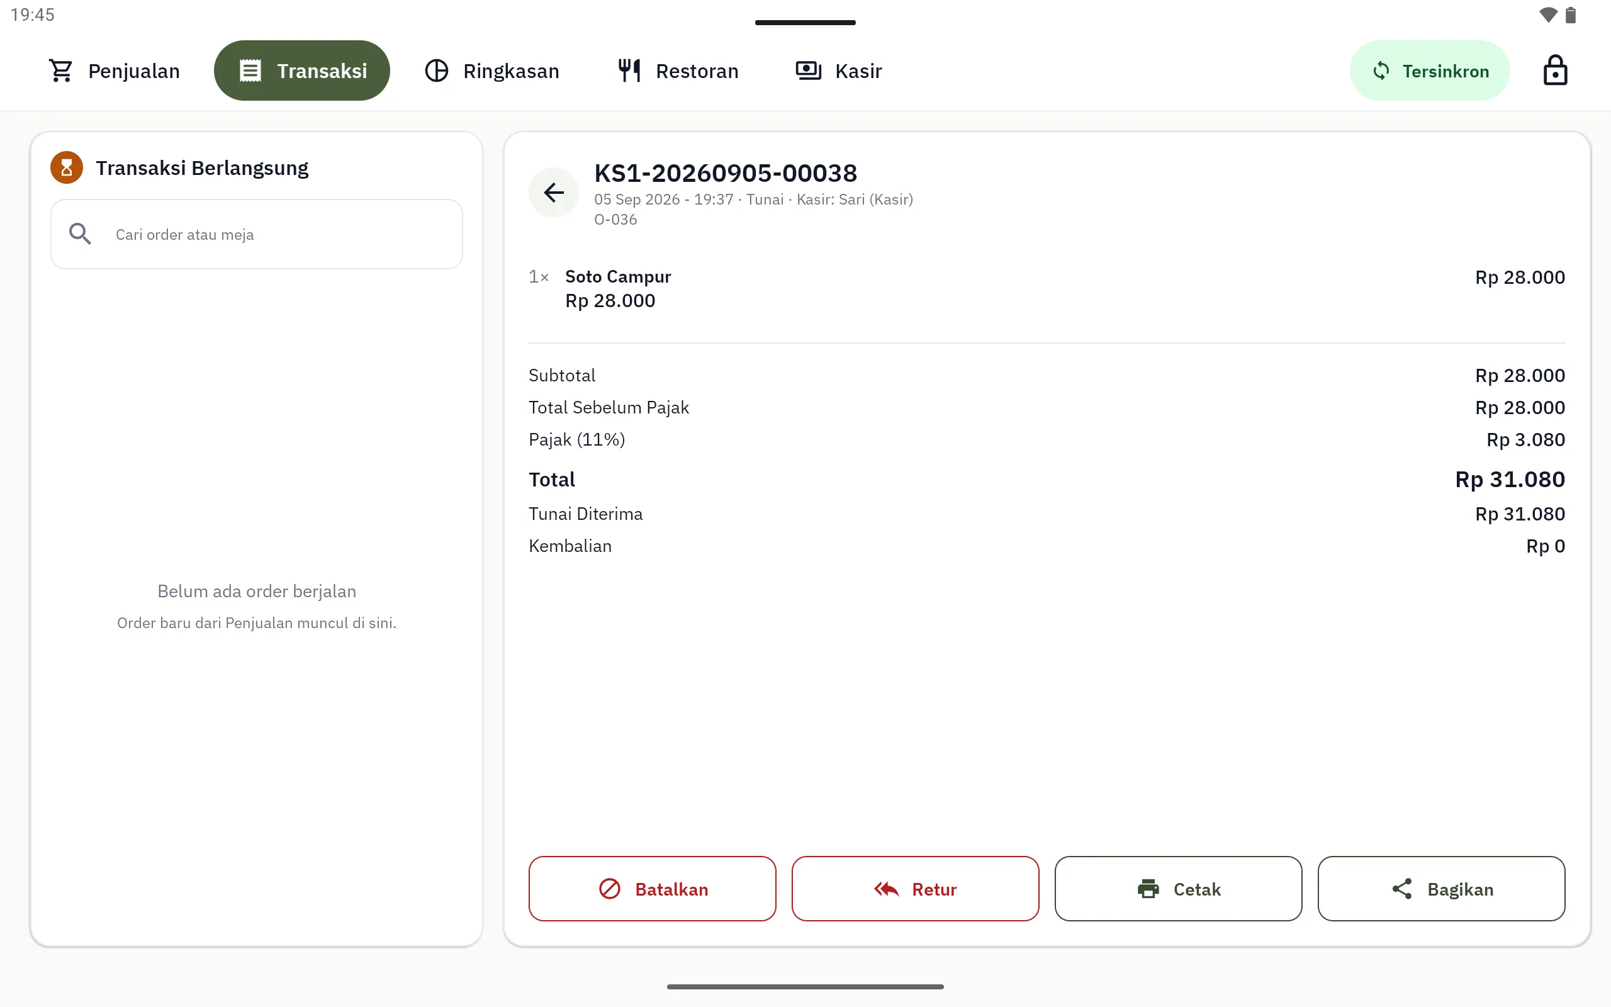Click the order number O-036
Screen dimensions: 1611x1007
point(615,220)
